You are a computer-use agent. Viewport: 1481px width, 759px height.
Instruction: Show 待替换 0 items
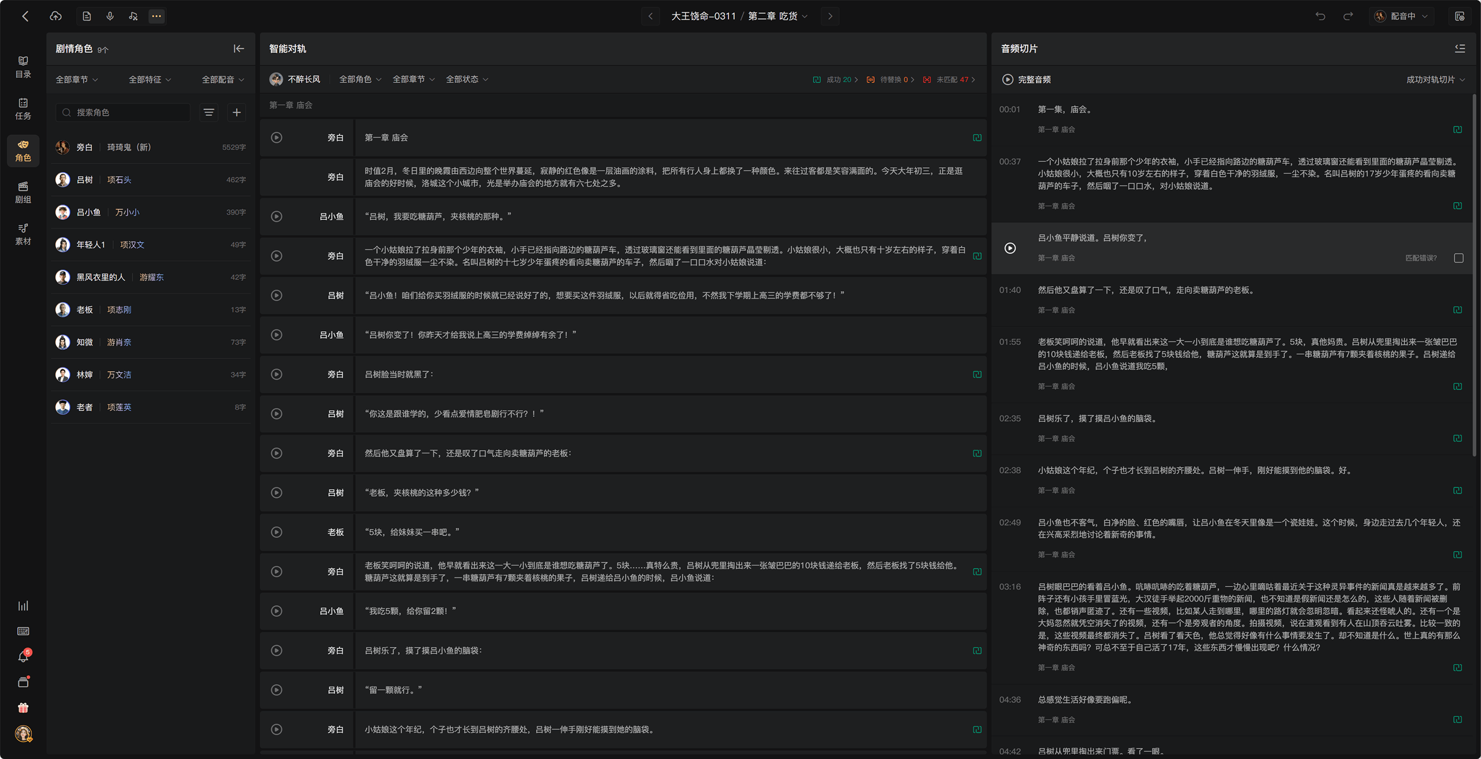(890, 79)
